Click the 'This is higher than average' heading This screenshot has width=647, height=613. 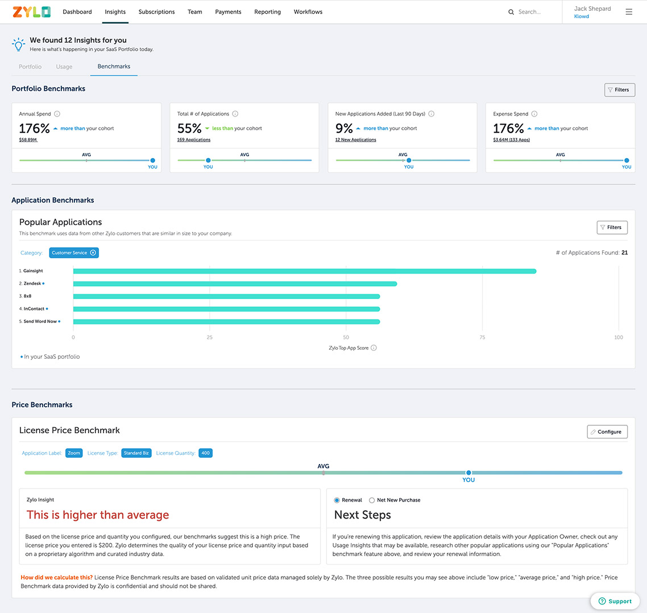tap(98, 515)
